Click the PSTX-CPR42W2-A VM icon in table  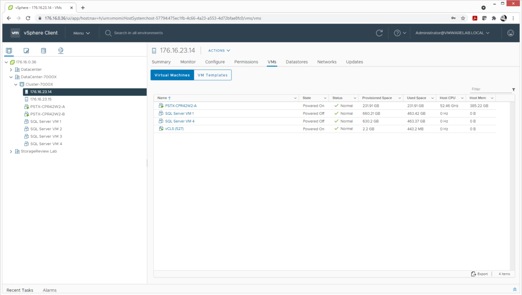pyautogui.click(x=161, y=105)
